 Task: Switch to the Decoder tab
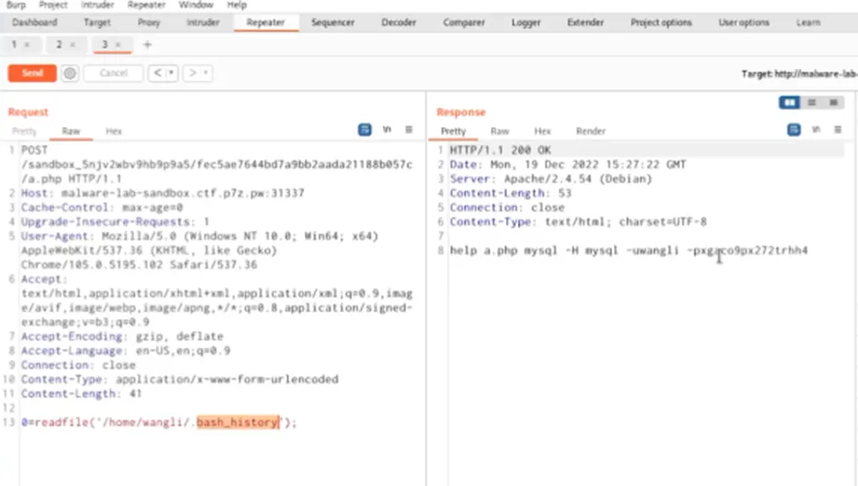[x=398, y=23]
